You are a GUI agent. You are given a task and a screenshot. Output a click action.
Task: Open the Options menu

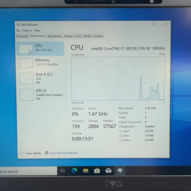(x=27, y=30)
